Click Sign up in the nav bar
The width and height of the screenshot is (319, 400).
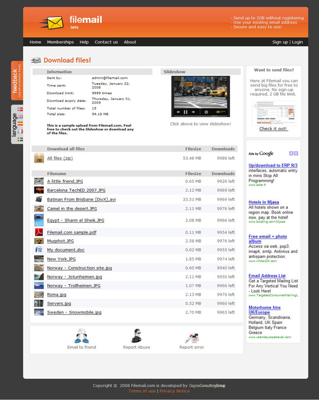(280, 42)
